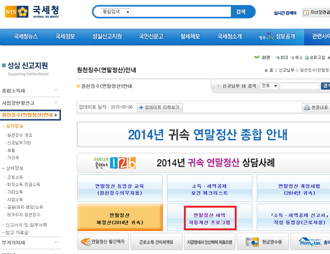
Task: Open the 퇴직소득·연금소득 sidebar link
Action: click(x=24, y=184)
